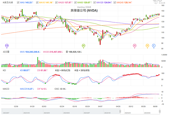Click the K9 88.07 indicator value

(x=25, y=70)
